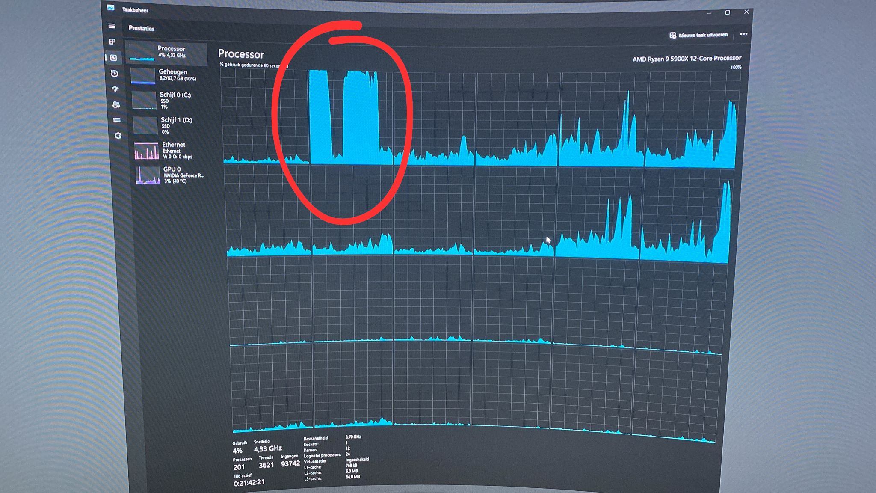Click the 4,33 GHz Snelheid value
Screen dimensions: 876x493
(x=268, y=448)
